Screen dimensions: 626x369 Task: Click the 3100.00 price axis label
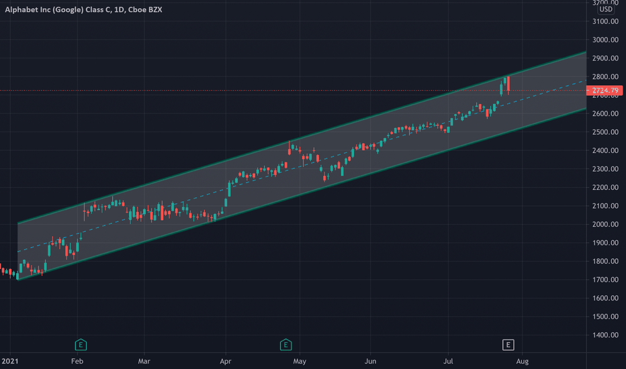pyautogui.click(x=605, y=21)
